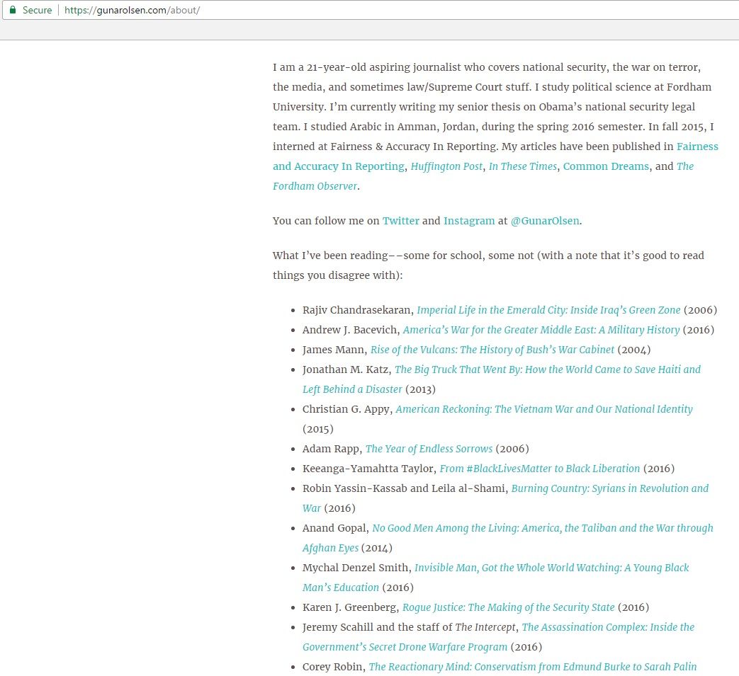
Task: Click the green Secure padlock icon
Action: [x=12, y=11]
